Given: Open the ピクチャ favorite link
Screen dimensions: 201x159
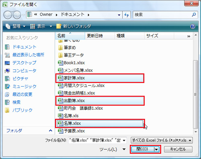Looking at the screenshot, I should [21, 79].
